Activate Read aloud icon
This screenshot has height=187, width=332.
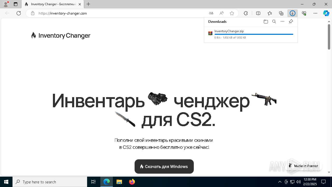click(x=222, y=13)
